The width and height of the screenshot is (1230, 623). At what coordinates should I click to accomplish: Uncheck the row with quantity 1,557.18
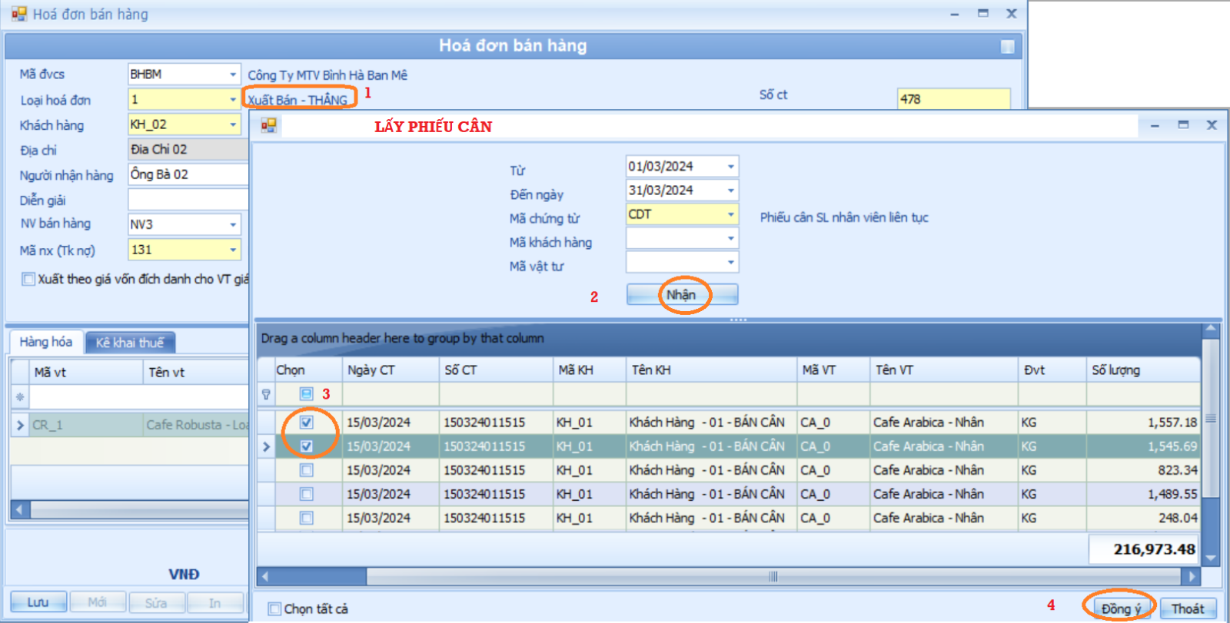pyautogui.click(x=306, y=423)
